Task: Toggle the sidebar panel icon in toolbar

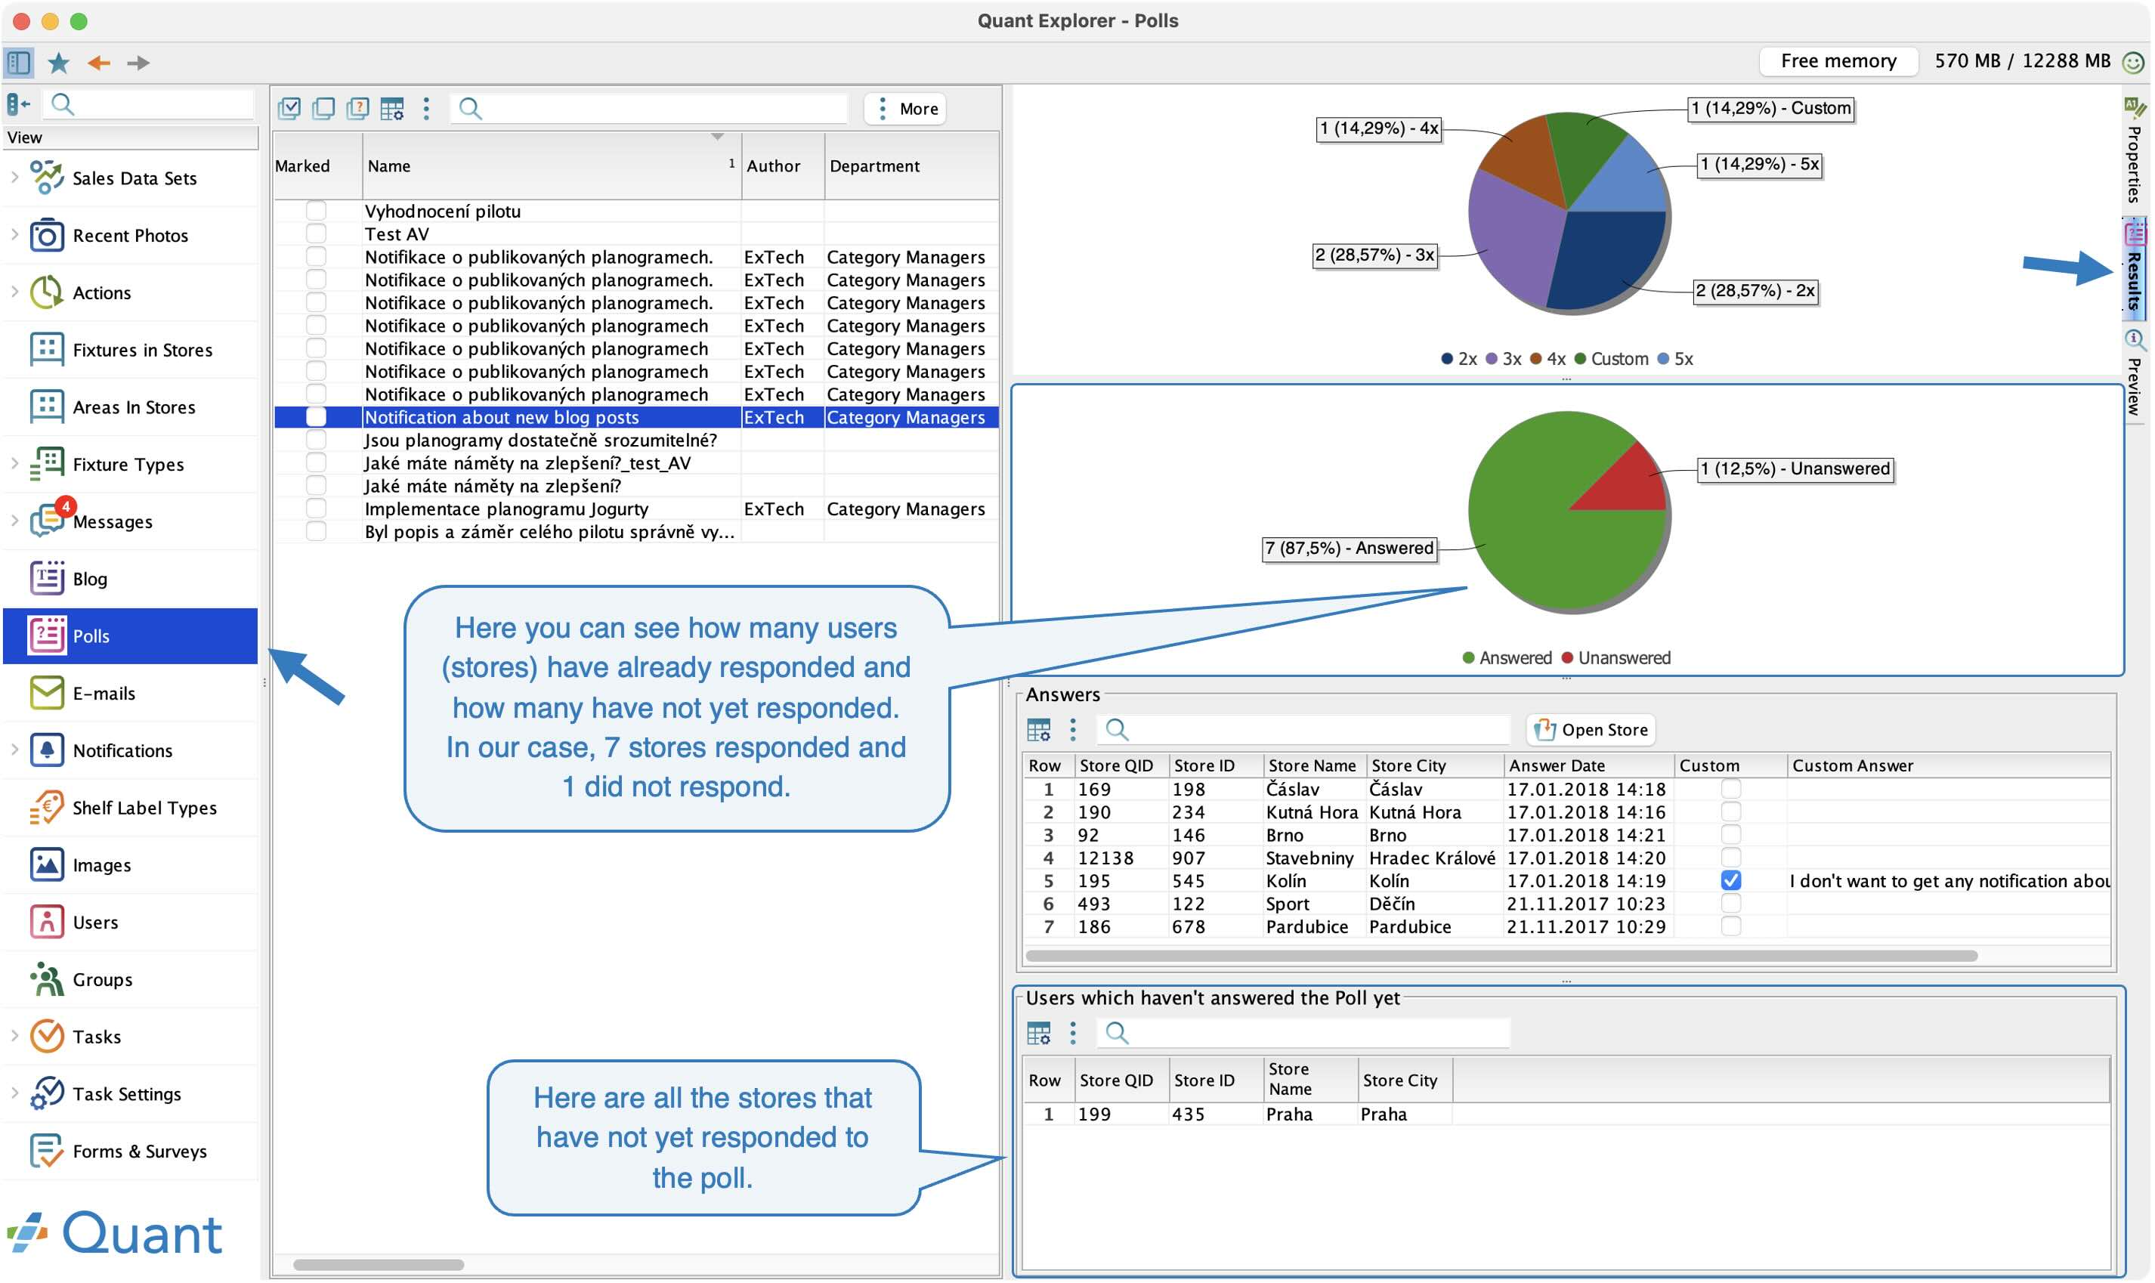Action: 18,62
